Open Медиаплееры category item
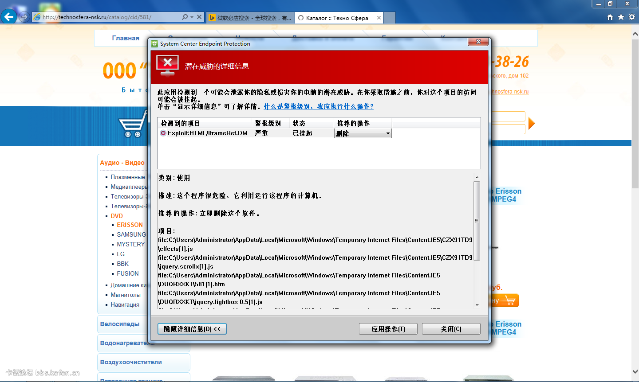Image resolution: width=639 pixels, height=382 pixels. [128, 187]
